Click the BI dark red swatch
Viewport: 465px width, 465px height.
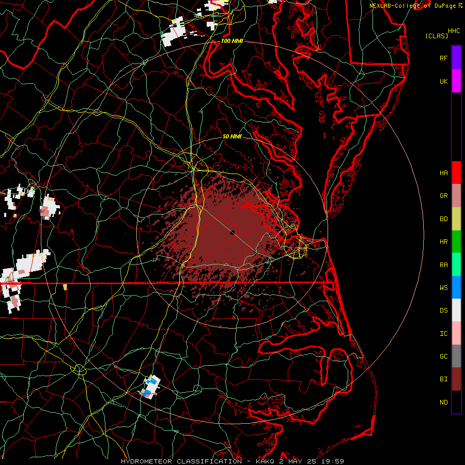[456, 379]
